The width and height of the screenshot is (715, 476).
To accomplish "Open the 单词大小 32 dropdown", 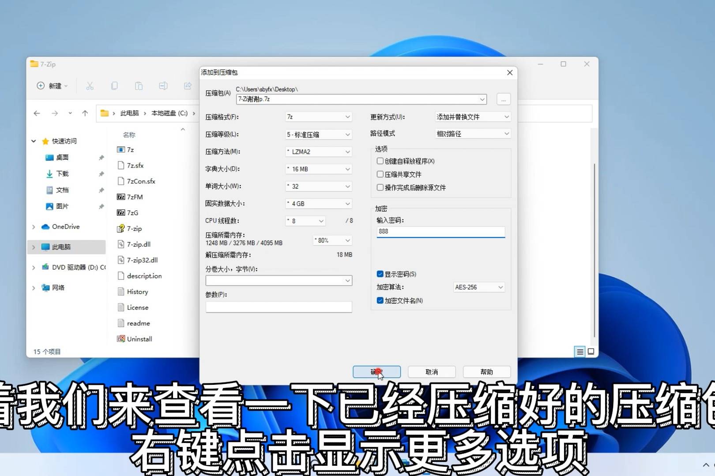I will 318,186.
